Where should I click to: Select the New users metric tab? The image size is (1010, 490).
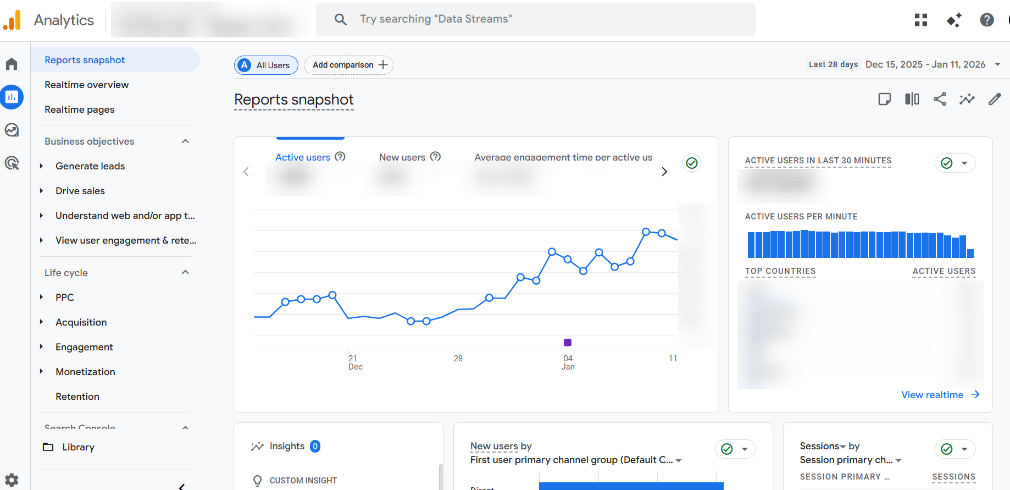(402, 157)
